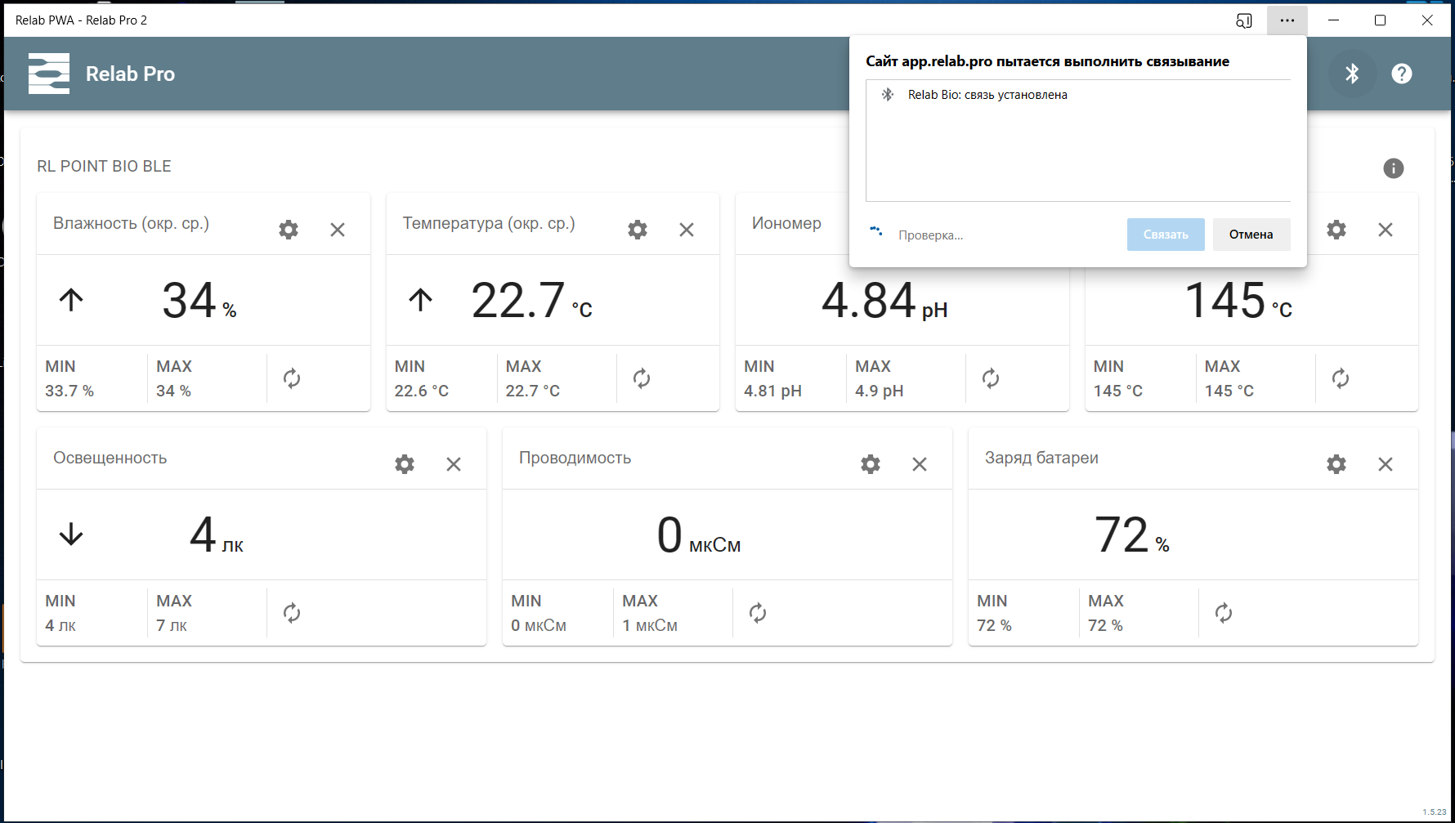Reset min/max for the Проводимость card
This screenshot has width=1455, height=823.
coord(758,613)
